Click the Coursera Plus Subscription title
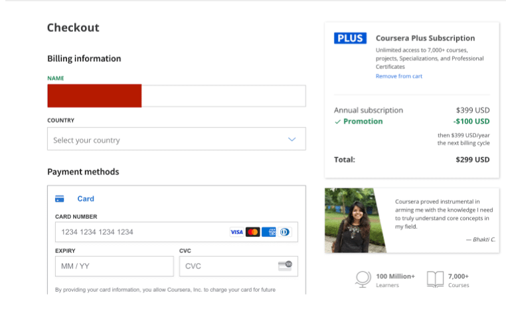 coord(426,38)
